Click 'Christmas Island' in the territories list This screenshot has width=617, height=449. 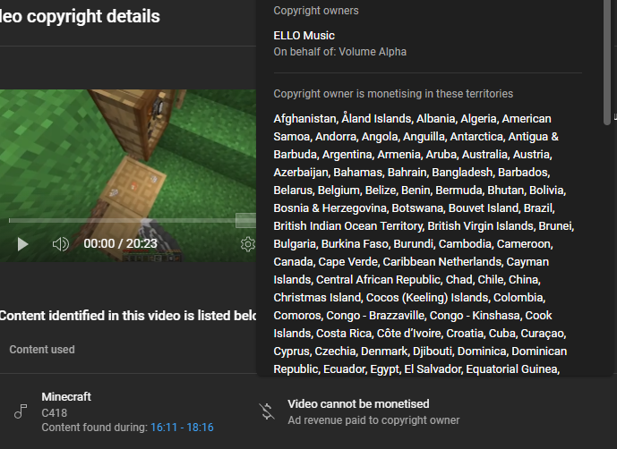coord(317,298)
